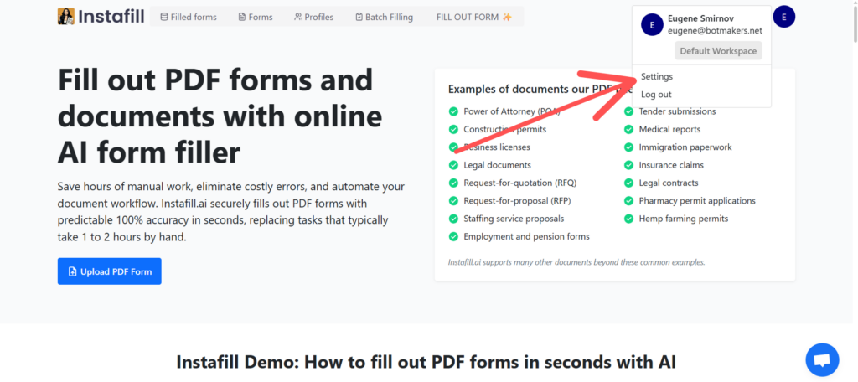Click the green check beside Insurance claims
Screen dimensions: 858x382
pyautogui.click(x=628, y=165)
